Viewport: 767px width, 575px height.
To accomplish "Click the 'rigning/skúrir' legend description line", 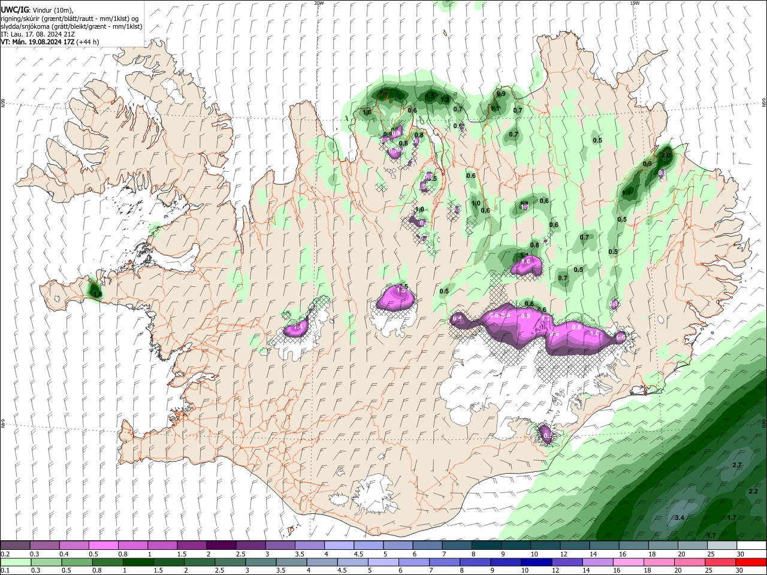I will tap(69, 19).
